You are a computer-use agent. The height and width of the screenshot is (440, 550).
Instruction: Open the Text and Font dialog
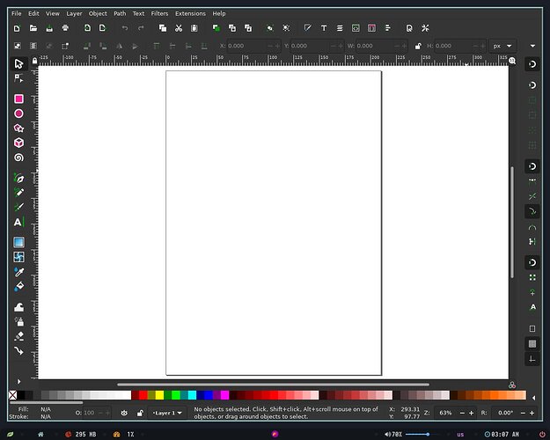coord(324,28)
